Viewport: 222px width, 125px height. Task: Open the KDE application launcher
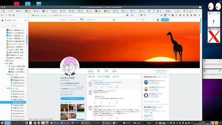click(2, 123)
